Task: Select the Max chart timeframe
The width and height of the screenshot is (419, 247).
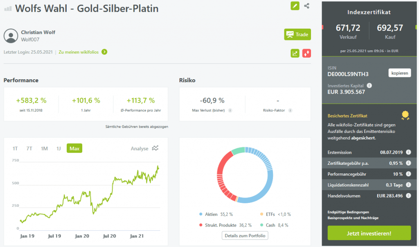Action: [x=74, y=148]
